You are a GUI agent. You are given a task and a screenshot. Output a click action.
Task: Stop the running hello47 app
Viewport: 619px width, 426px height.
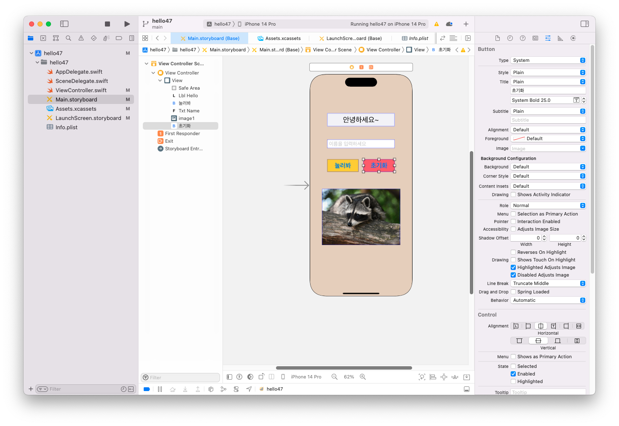[x=107, y=24]
